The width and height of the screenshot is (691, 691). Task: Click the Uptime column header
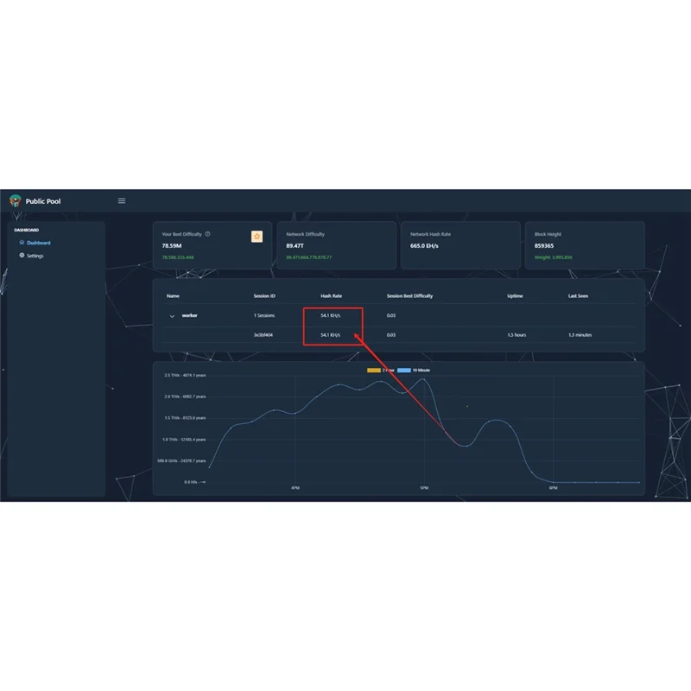point(515,296)
